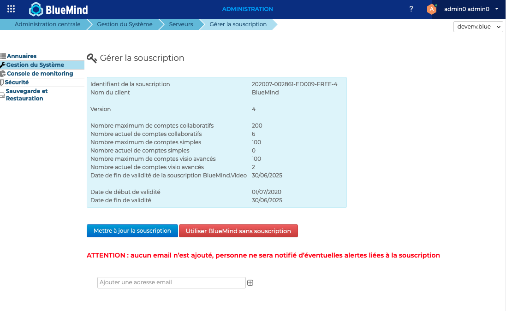Click the wrench icon beside Gestion du Système
Viewport: 506px width, 311px height.
coord(3,65)
